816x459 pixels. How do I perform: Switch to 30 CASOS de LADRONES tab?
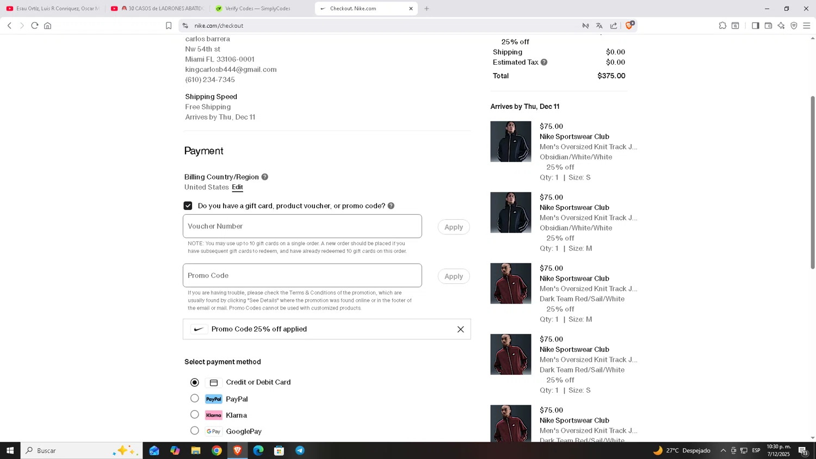158,9
